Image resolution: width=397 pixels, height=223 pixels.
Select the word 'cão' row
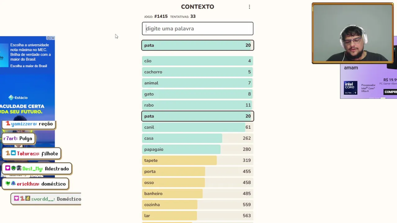pos(198,61)
